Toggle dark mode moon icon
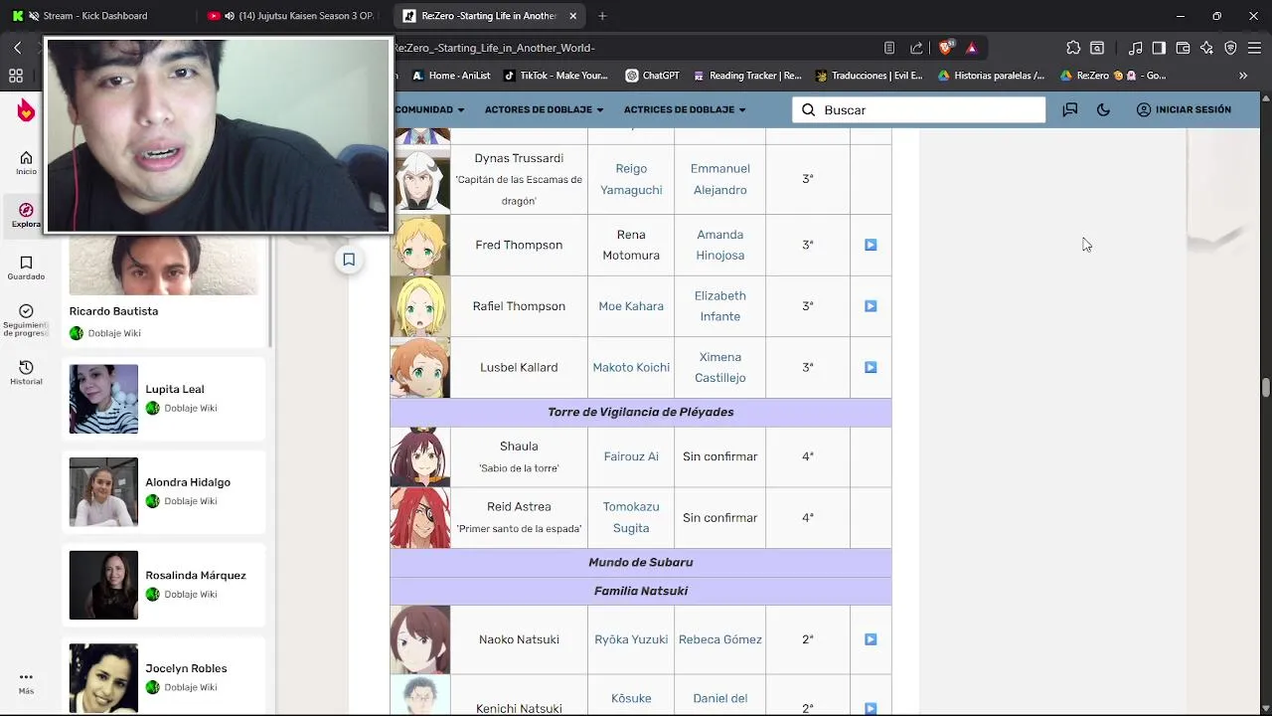 1103,109
